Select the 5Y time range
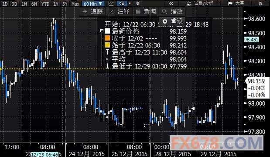Screen dimensions: 270x157 (x=65, y=3)
